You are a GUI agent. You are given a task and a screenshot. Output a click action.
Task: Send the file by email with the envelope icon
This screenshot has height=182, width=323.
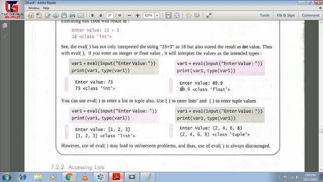coord(81,15)
